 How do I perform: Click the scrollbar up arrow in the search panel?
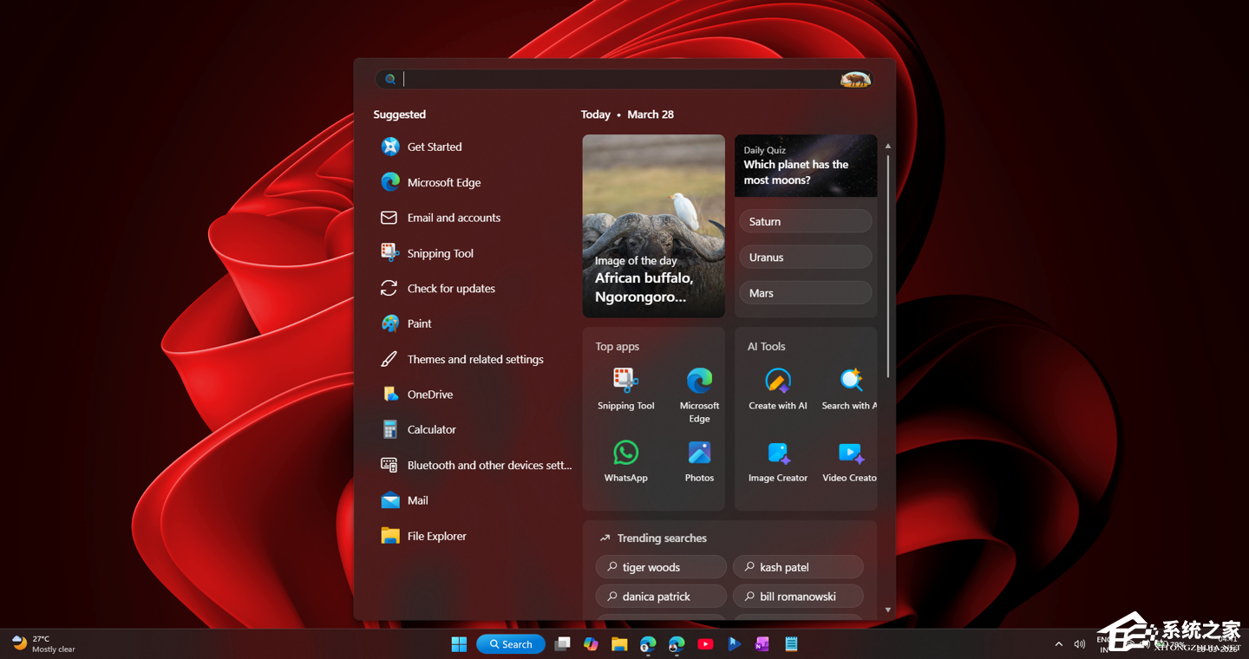click(887, 147)
